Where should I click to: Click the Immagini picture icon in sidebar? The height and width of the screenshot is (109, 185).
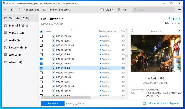tap(5, 26)
